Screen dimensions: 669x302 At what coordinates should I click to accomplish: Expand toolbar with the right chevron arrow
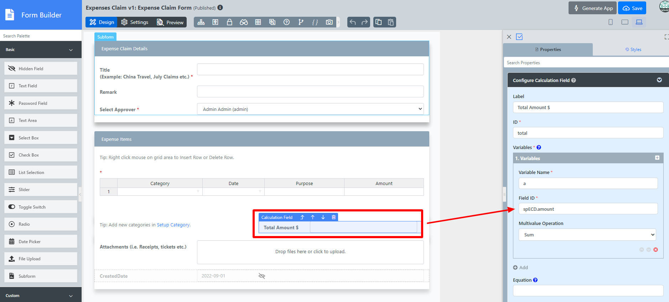[x=338, y=22]
